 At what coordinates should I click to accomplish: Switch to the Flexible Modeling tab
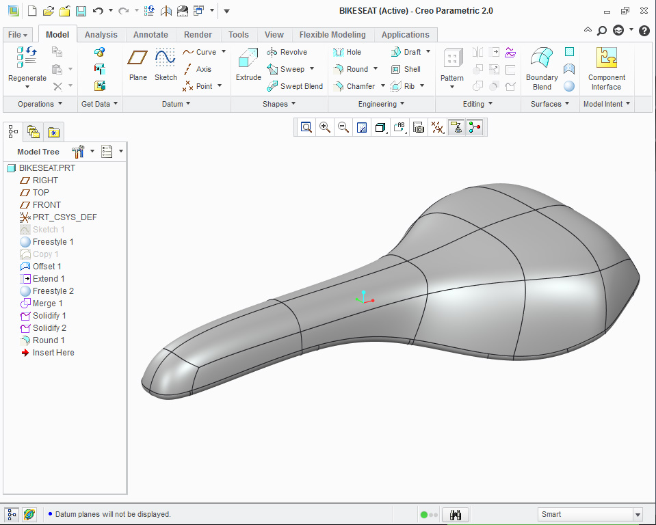pyautogui.click(x=332, y=34)
